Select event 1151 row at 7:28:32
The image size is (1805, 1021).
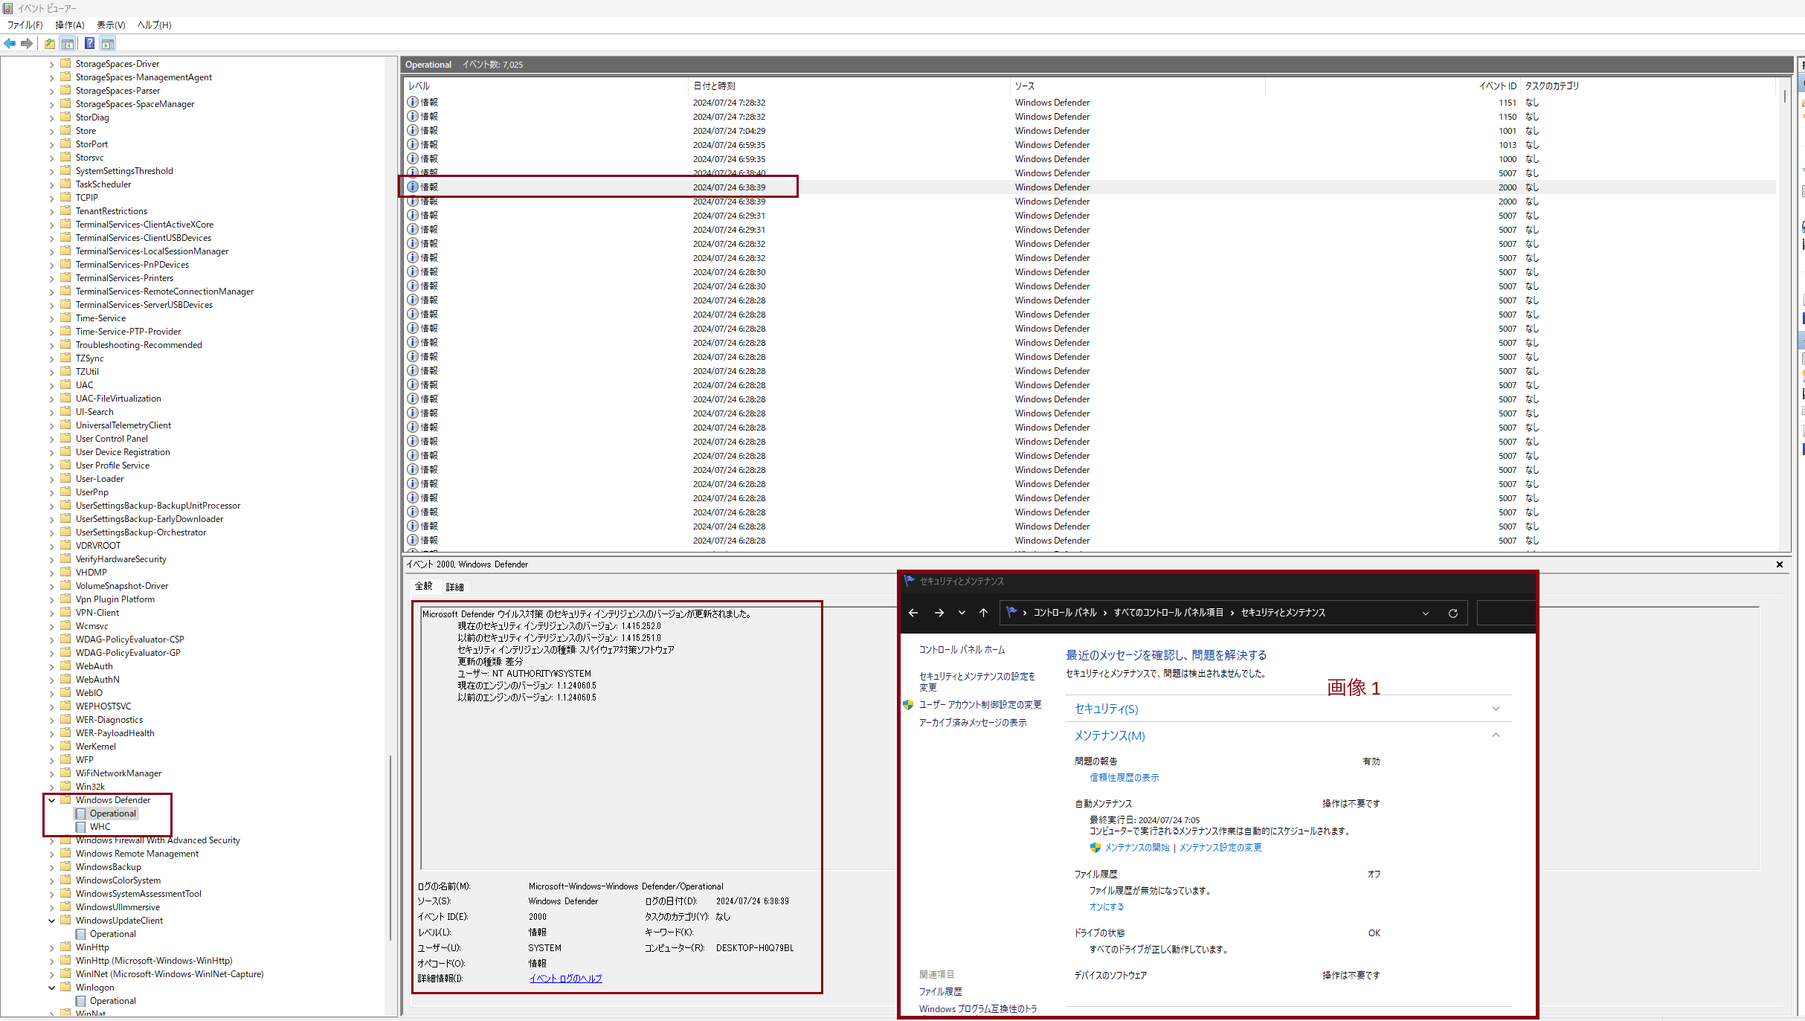tap(729, 103)
